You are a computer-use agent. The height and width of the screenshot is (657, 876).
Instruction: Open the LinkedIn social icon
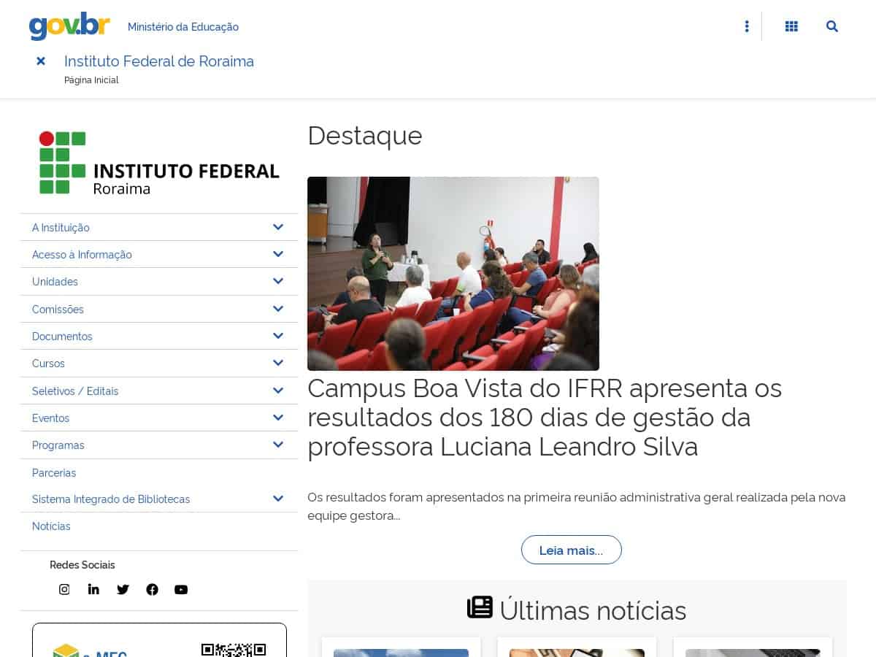coord(93,589)
